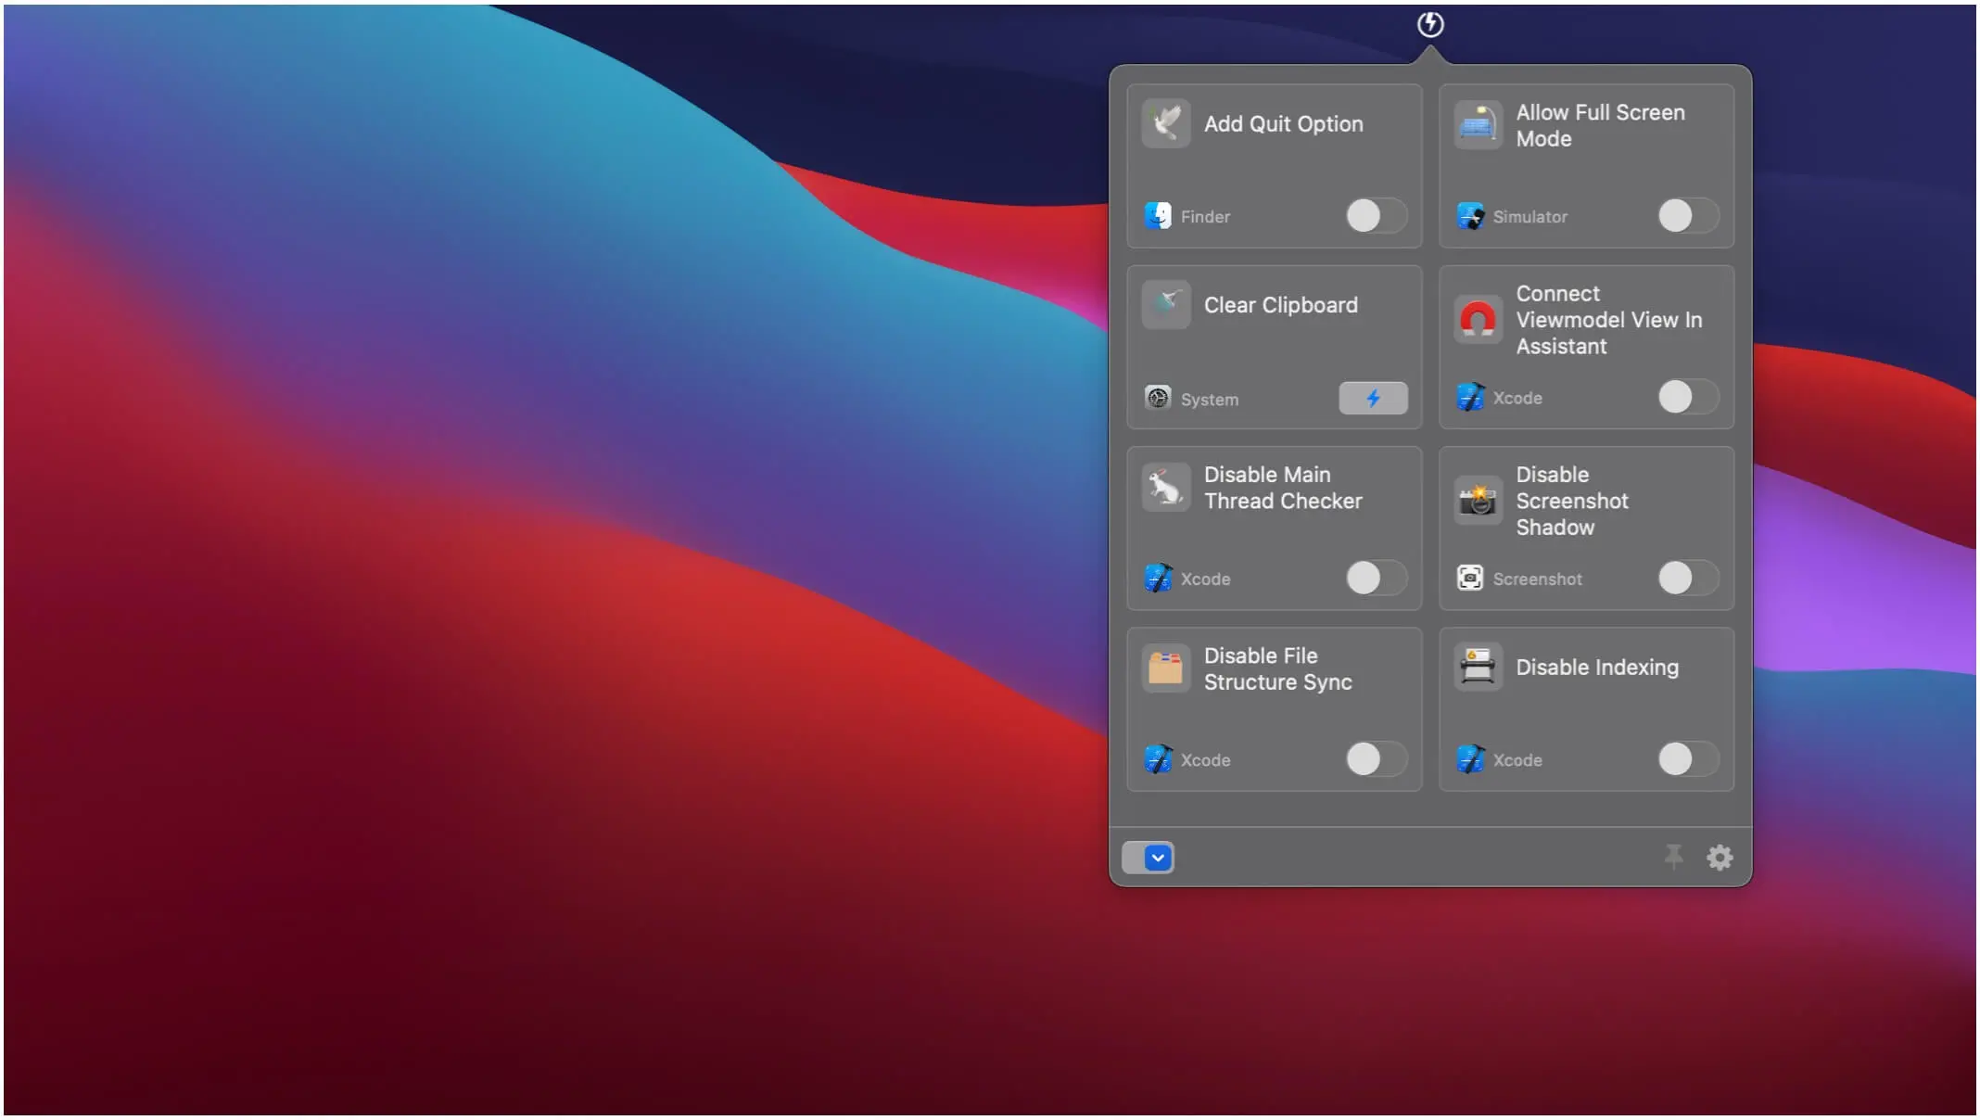Click the System app icon
This screenshot has width=1980, height=1120.
(x=1158, y=398)
